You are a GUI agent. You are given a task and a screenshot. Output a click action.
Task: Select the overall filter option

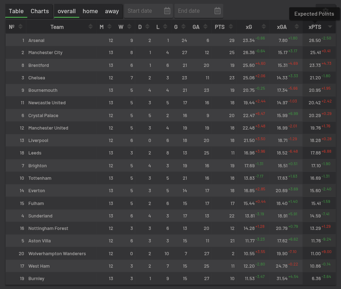point(66,11)
